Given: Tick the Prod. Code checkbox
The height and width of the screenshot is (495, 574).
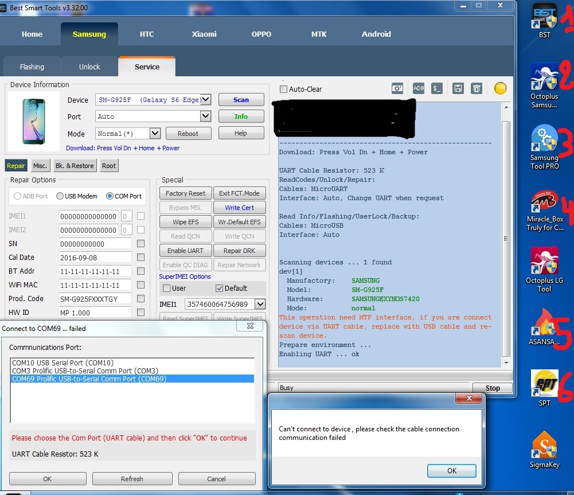Looking at the screenshot, I should click(x=140, y=299).
